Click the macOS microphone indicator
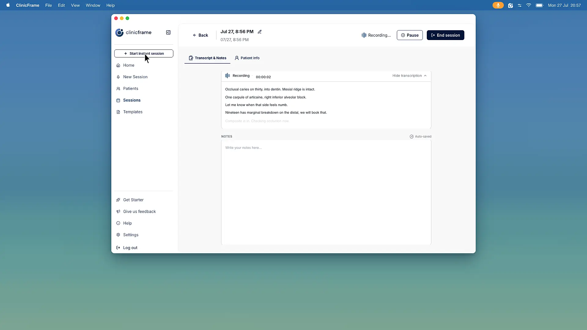The width and height of the screenshot is (587, 330). click(x=498, y=5)
